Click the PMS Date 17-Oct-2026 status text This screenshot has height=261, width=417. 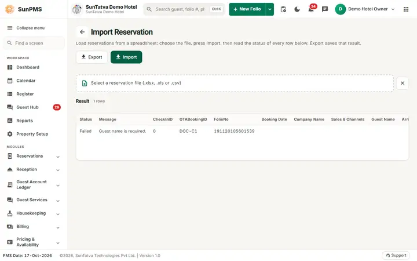pos(27,255)
